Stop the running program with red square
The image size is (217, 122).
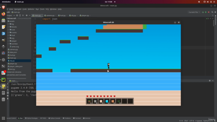[x=209, y=12]
